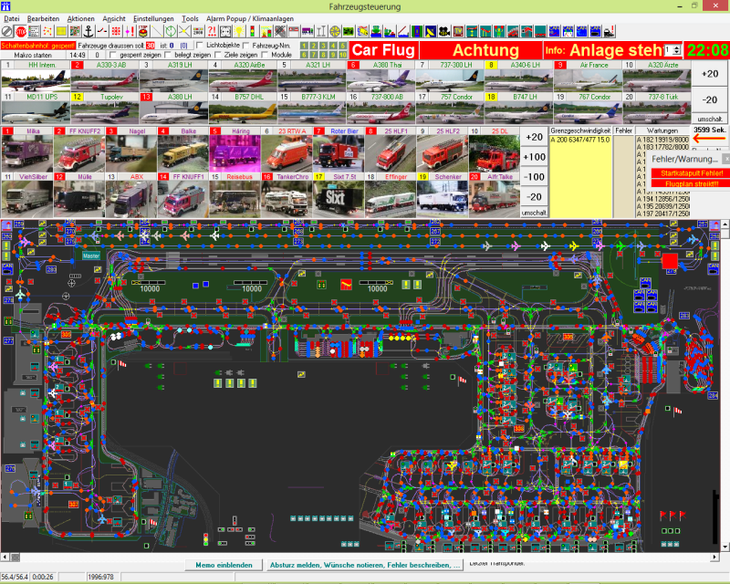Click the program icon in the title bar

tap(5, 6)
